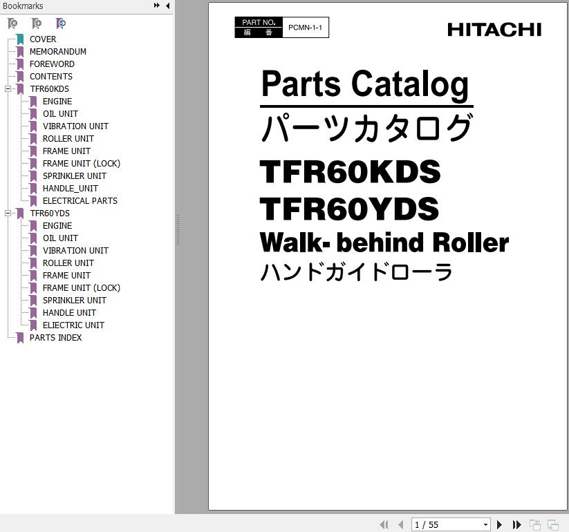Expand the bookmarks panel with double-arrow icon
This screenshot has width=569, height=532.
click(x=157, y=6)
